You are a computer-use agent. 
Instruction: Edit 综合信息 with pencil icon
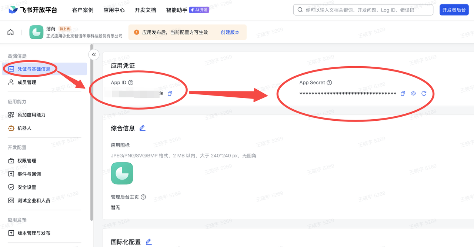(142, 128)
